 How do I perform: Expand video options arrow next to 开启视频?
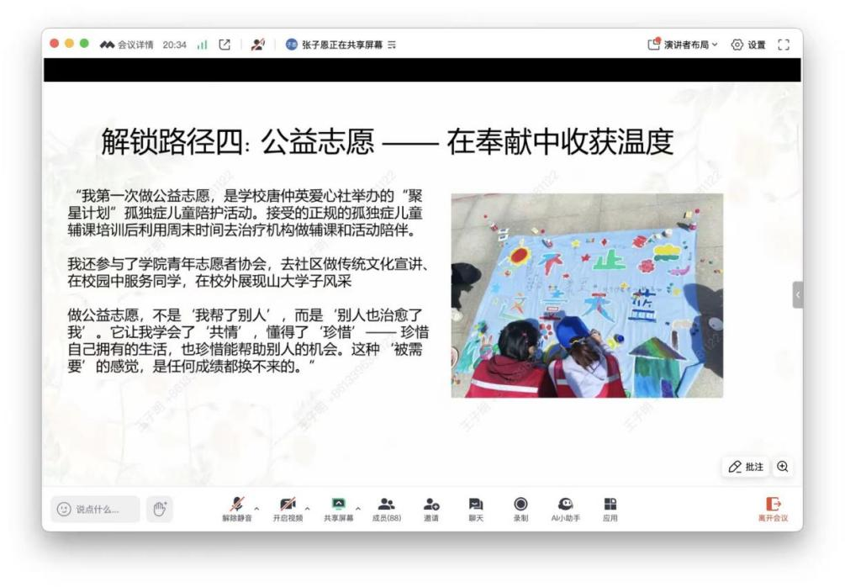tap(306, 508)
